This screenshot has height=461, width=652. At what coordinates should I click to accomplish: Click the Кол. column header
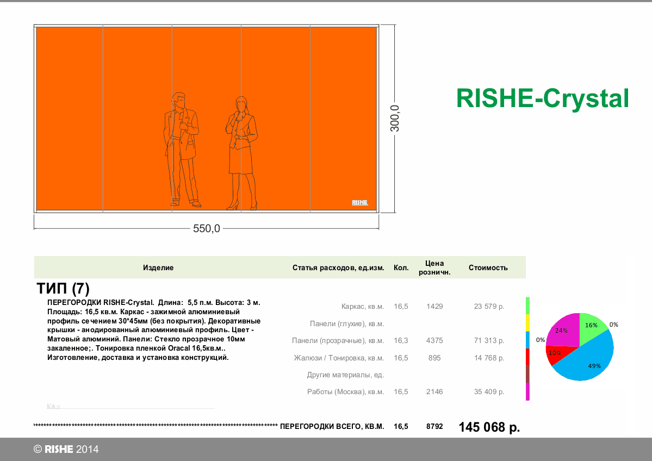pyautogui.click(x=401, y=267)
